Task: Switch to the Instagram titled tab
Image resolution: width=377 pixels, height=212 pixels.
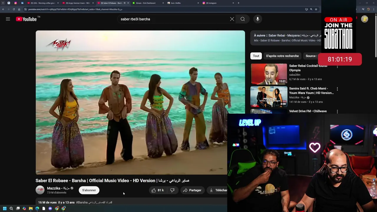Action: coord(218,3)
